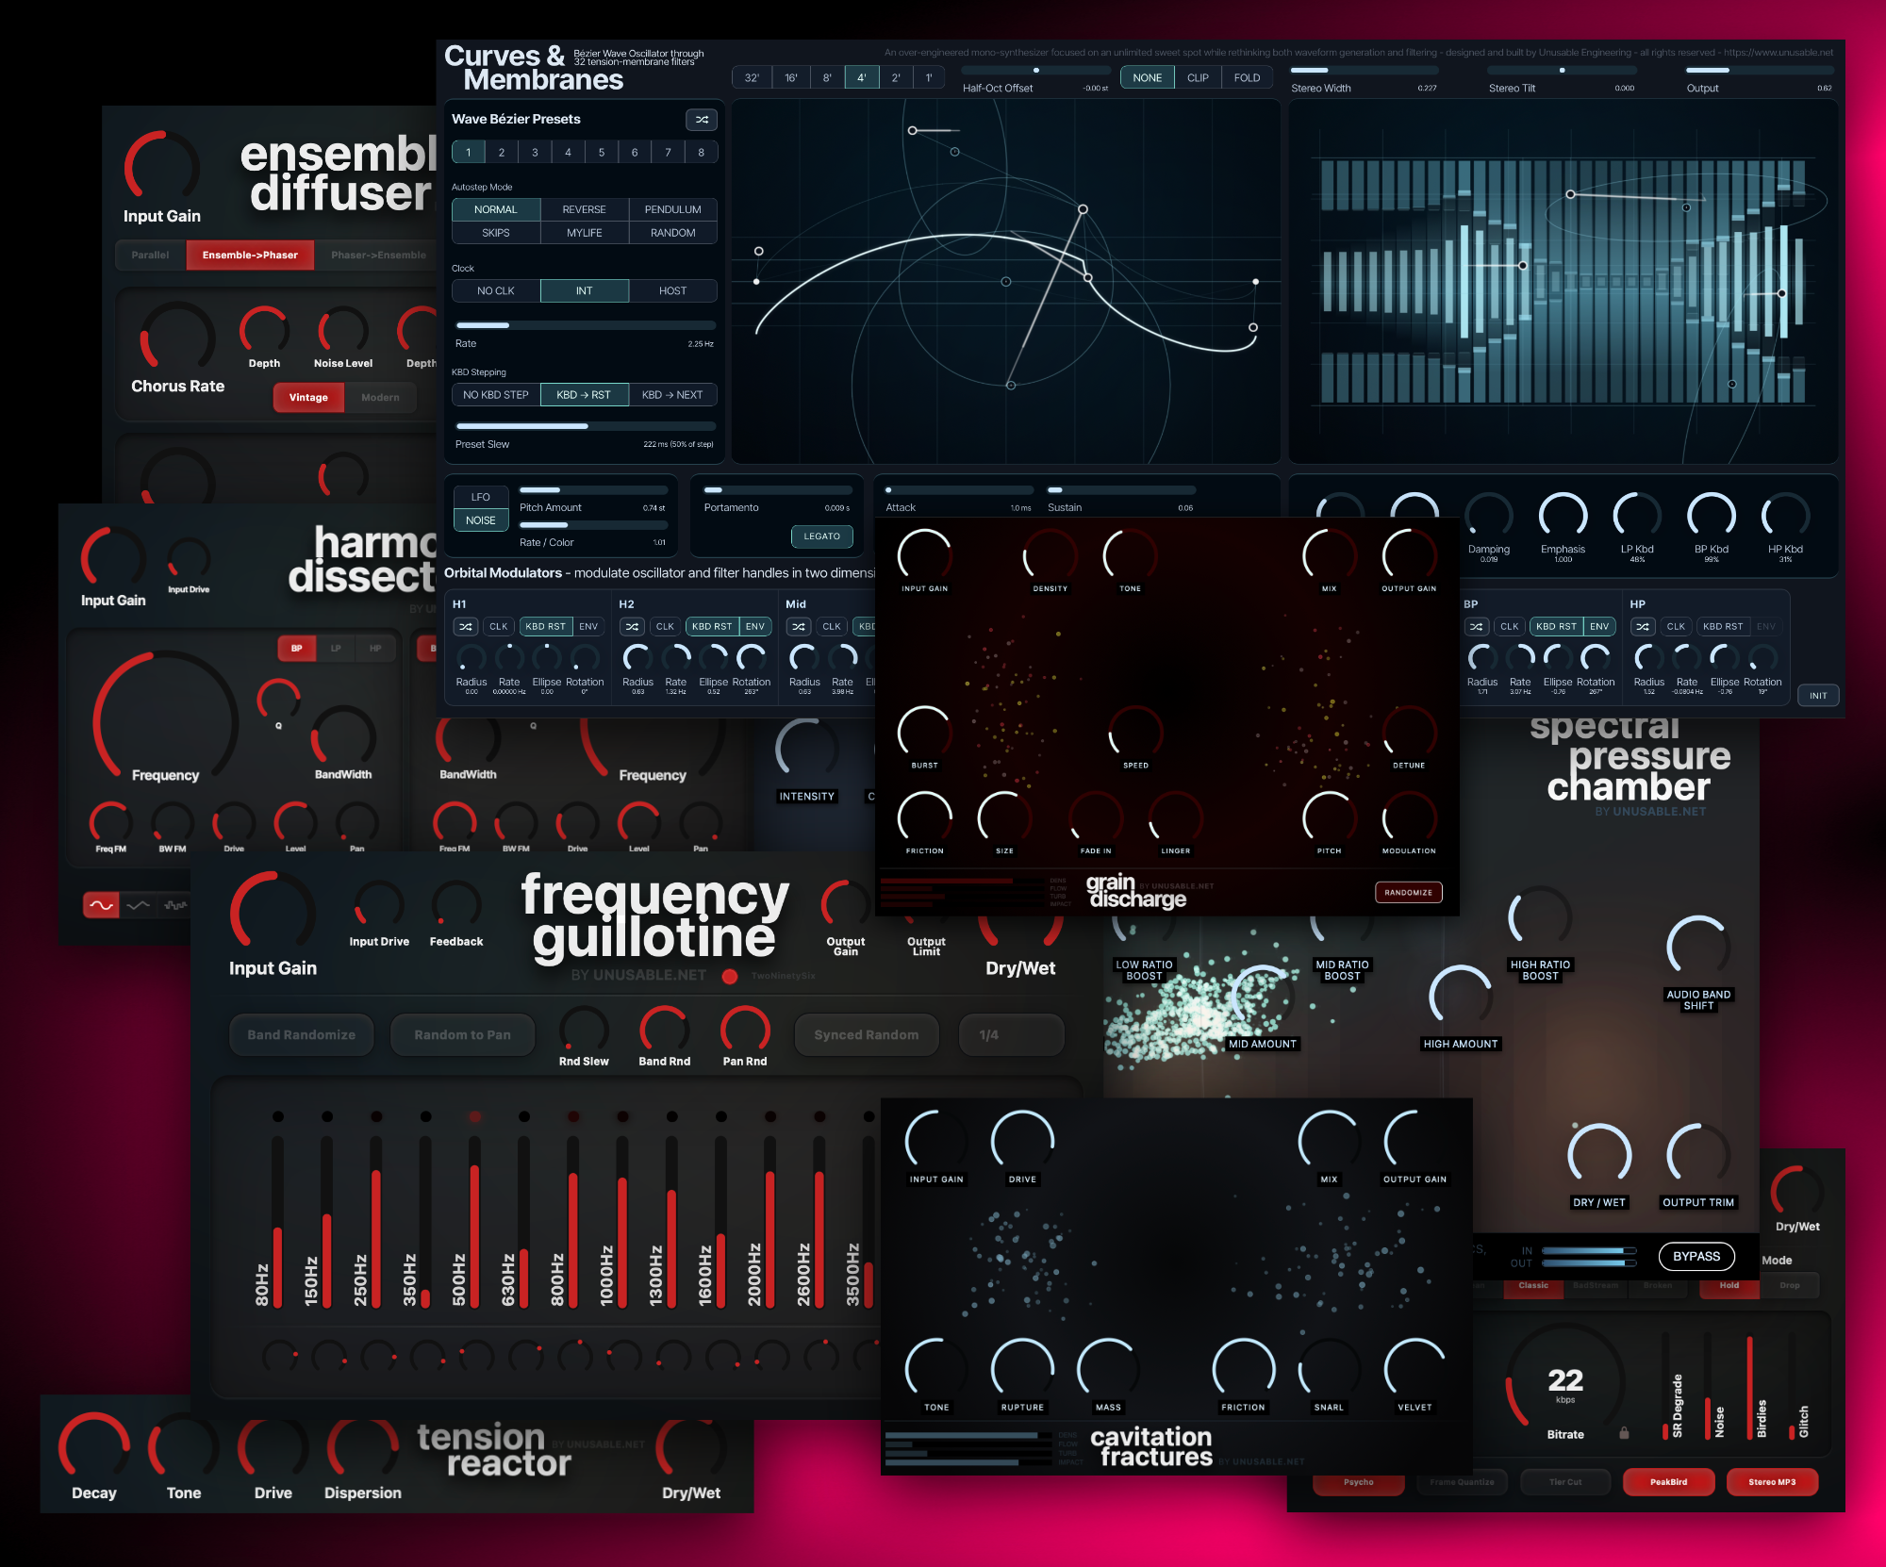
Task: Select the triangle wave shape icon
Action: click(138, 905)
